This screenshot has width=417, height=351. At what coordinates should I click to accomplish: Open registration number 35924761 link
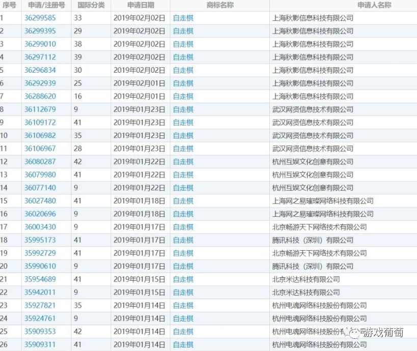tap(40, 318)
